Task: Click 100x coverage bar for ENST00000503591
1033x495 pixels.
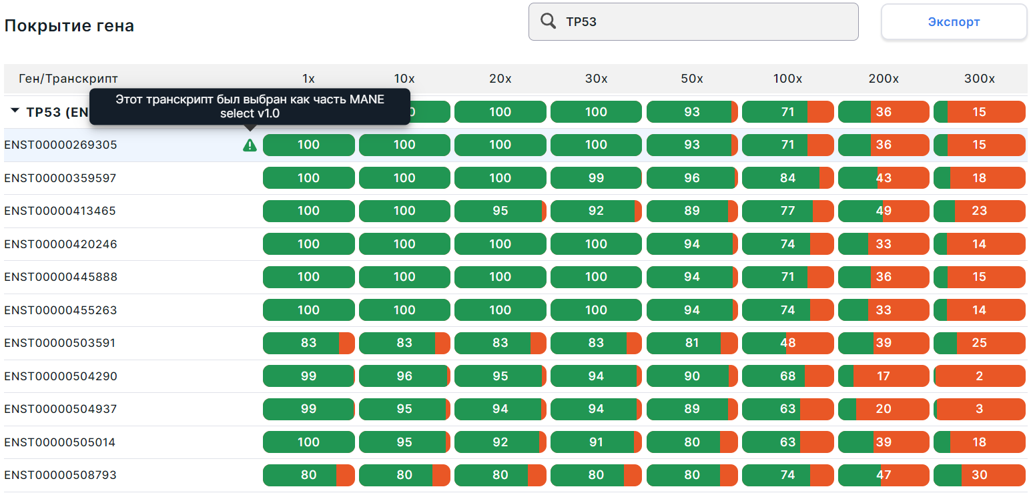Action: 787,343
